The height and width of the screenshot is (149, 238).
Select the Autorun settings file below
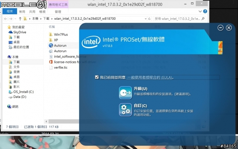60,51
